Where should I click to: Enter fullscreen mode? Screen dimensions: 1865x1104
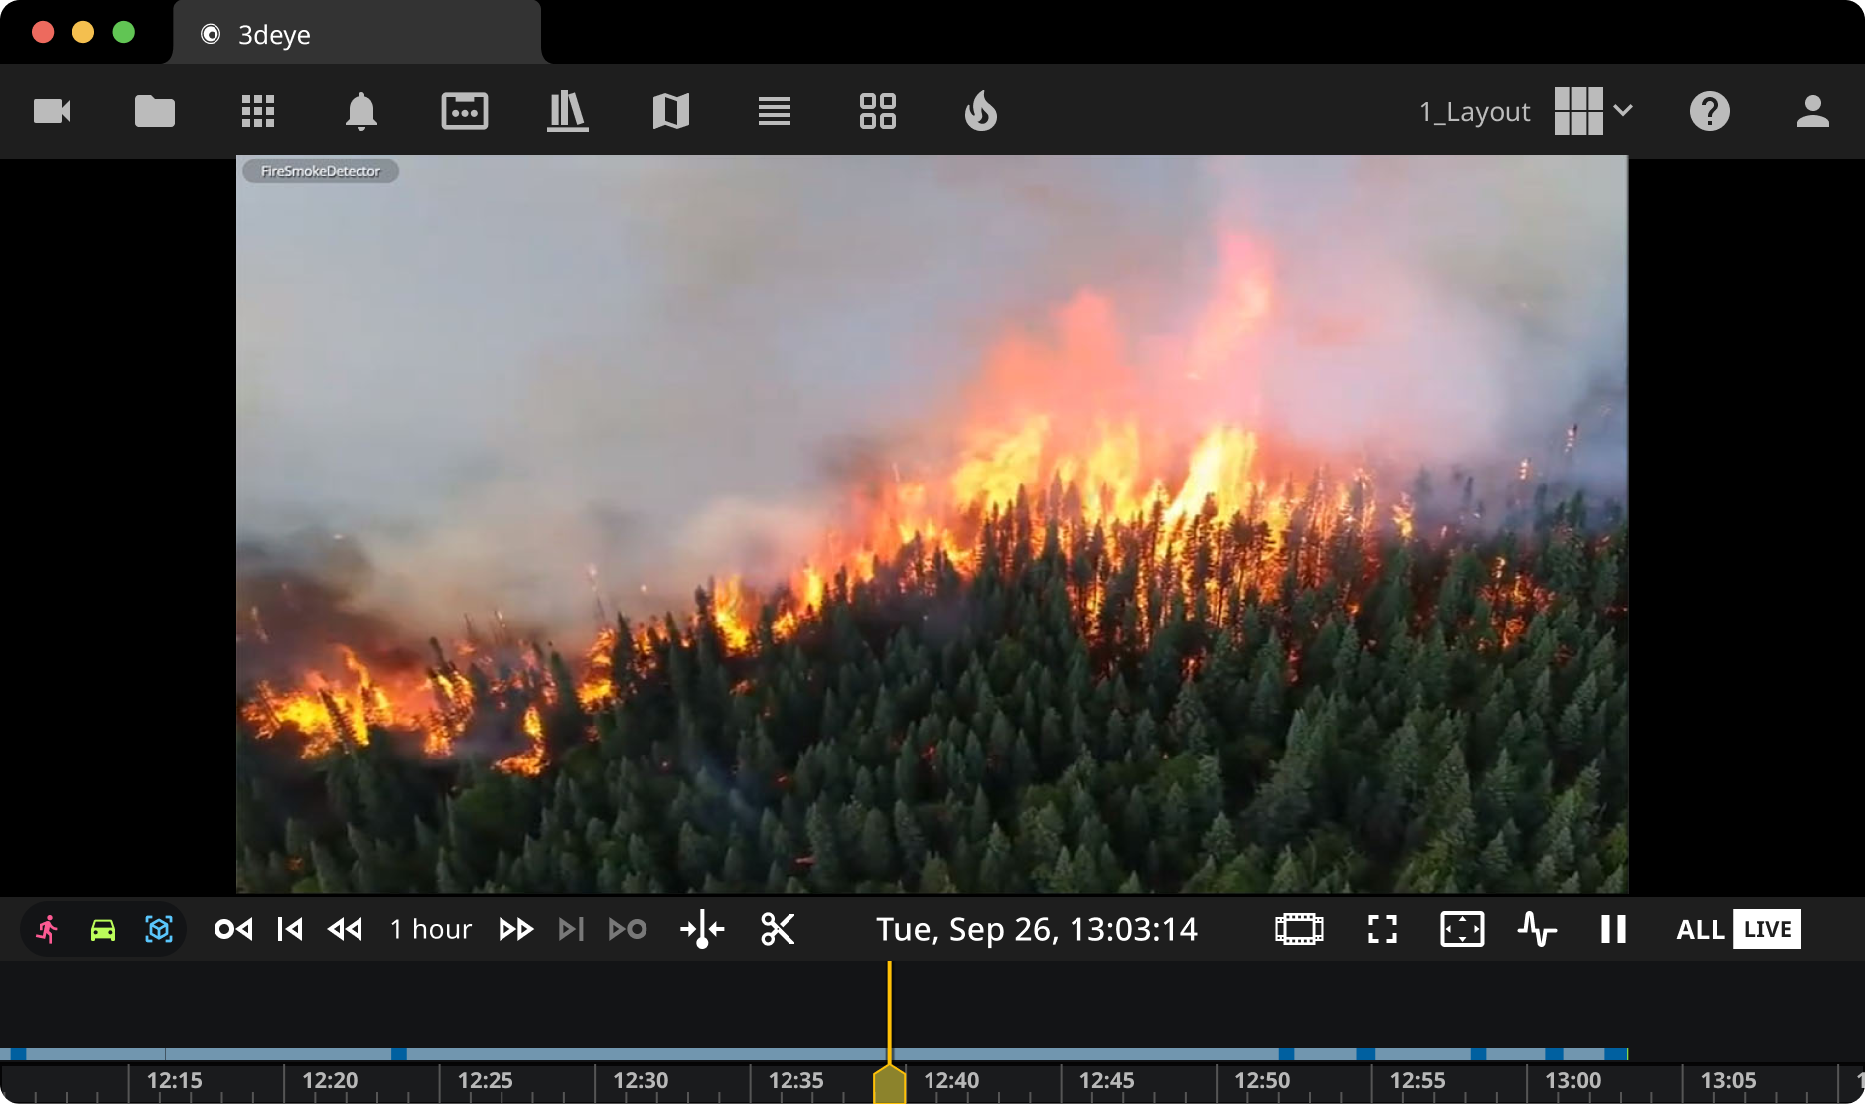tap(1382, 929)
